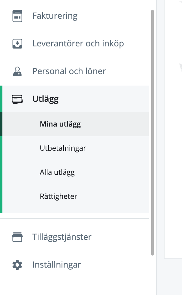Open the Rättigheter page
Viewport: 182px width, 295px height.
pos(58,196)
